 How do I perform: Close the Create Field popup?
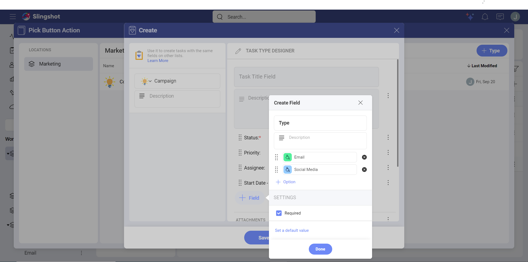(x=361, y=103)
